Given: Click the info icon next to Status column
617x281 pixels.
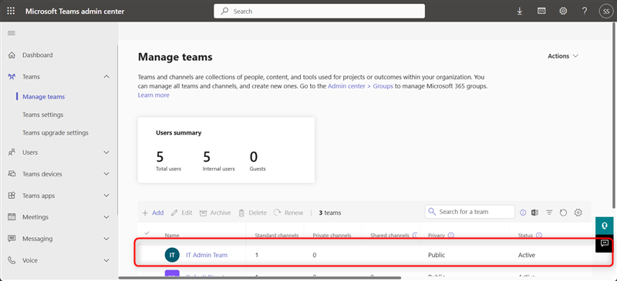Looking at the screenshot, I should tap(538, 235).
